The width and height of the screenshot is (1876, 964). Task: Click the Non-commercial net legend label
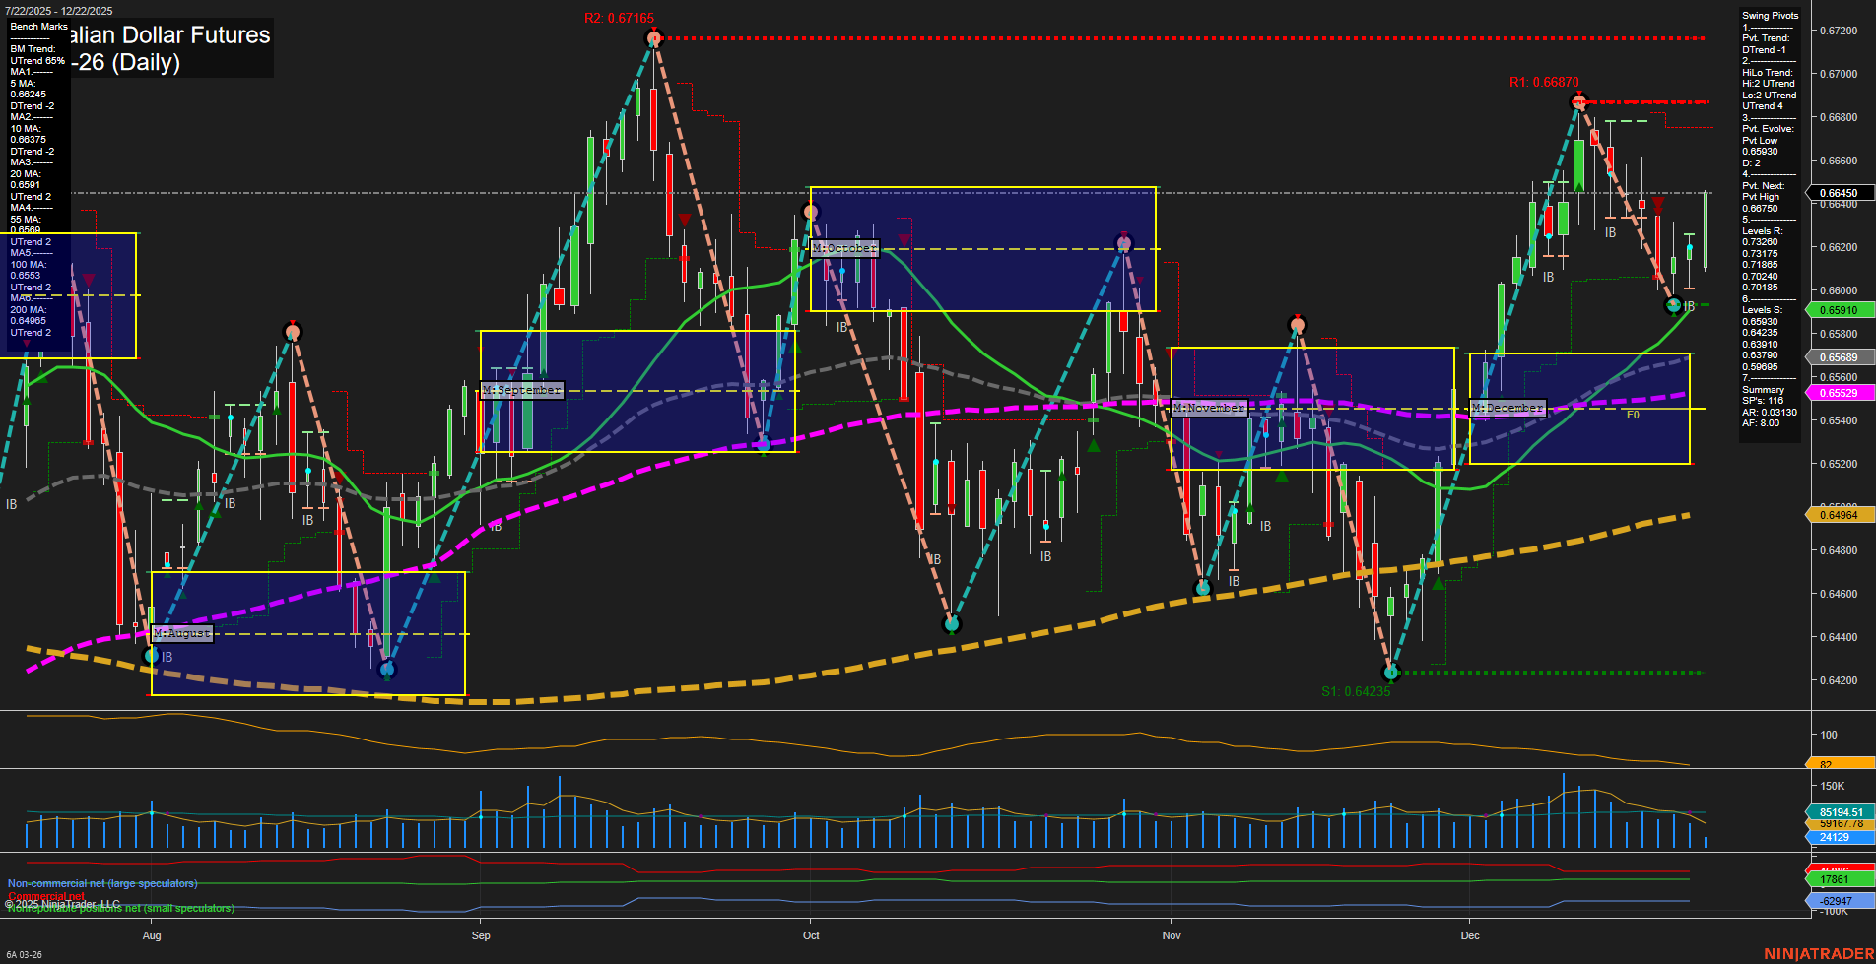click(x=102, y=883)
